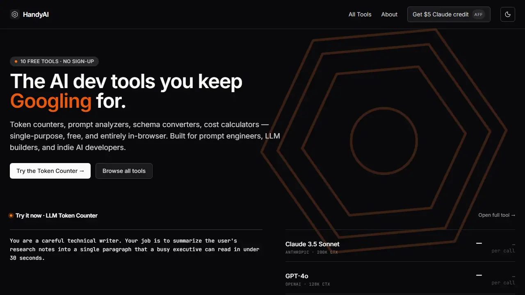Click Browse all tools button

tap(124, 171)
